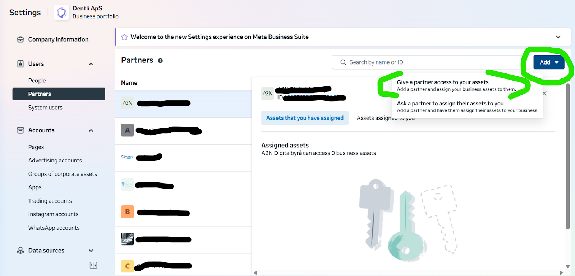Click the tooth logo partner row
The image size is (575, 276).
click(x=183, y=185)
